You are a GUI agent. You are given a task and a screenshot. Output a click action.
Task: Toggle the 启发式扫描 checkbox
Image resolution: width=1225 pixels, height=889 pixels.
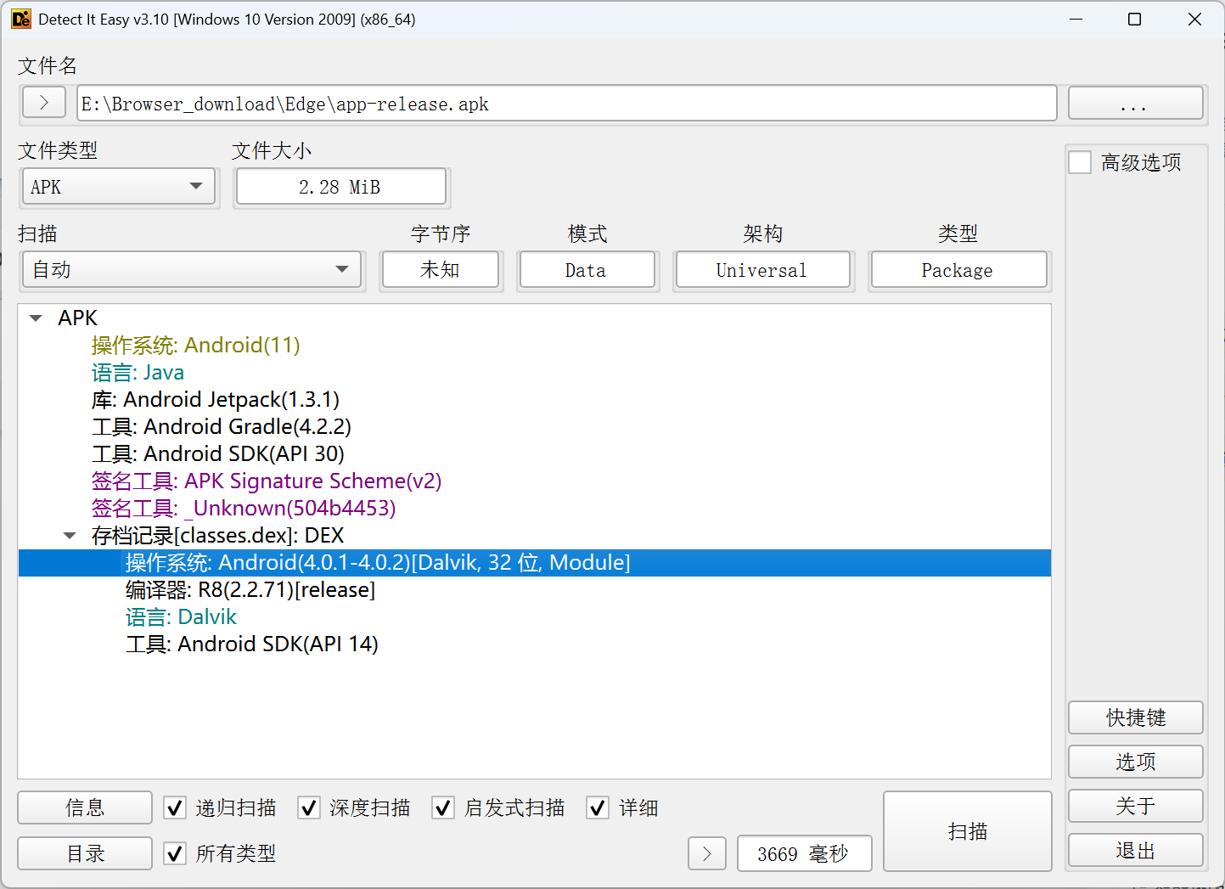click(443, 807)
